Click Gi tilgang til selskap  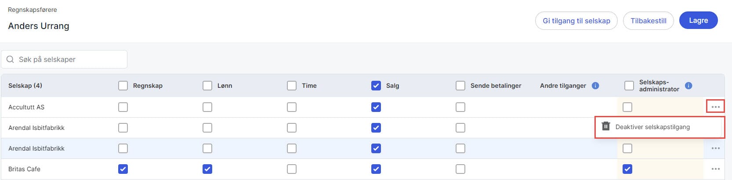pos(576,21)
